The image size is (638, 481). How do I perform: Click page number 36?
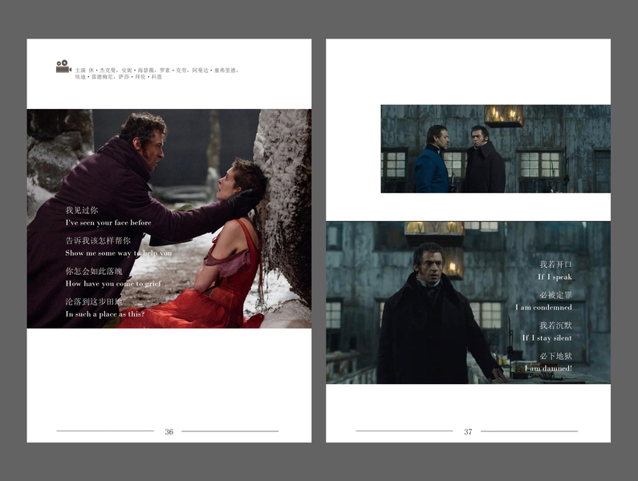click(169, 432)
